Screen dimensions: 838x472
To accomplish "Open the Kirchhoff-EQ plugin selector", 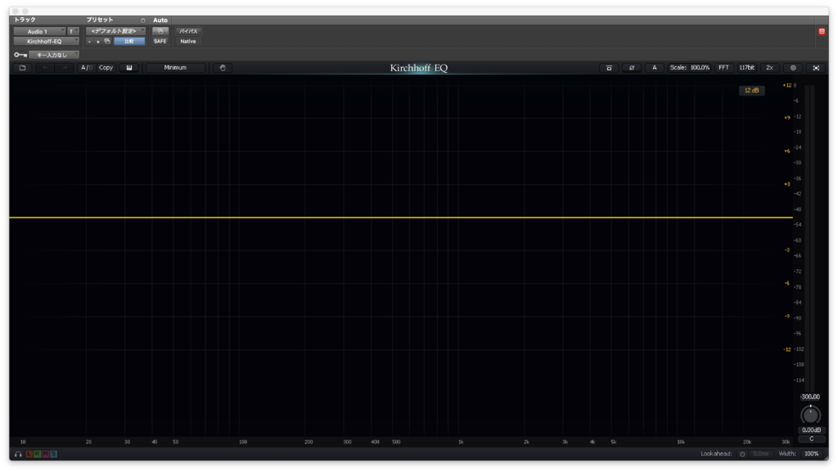I will (x=47, y=41).
